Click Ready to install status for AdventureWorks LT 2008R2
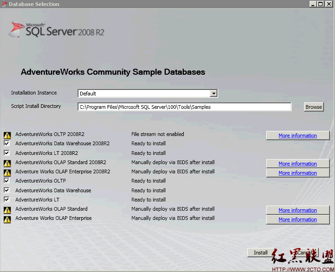 pyautogui.click(x=149, y=153)
